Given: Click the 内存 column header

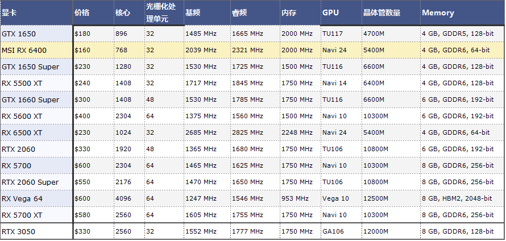Looking at the screenshot, I should point(300,13).
